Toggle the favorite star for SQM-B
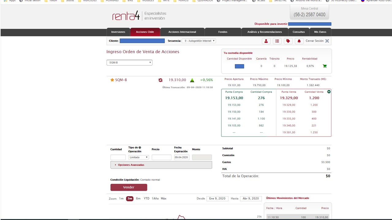 click(112, 80)
